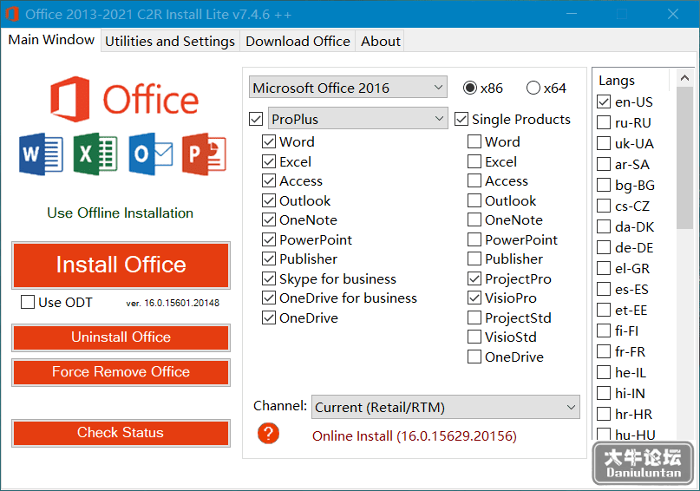Click the Langs header label

[617, 81]
